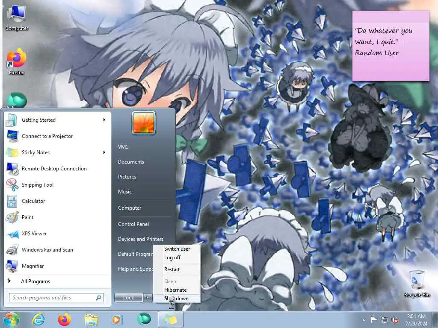
Task: Choose Restart from power menu
Action: pos(177,269)
